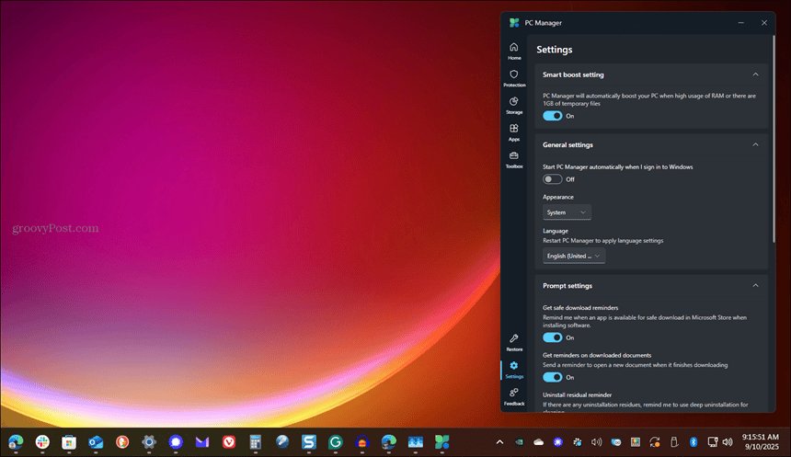Click the PC Manager logo in title bar

(x=514, y=23)
